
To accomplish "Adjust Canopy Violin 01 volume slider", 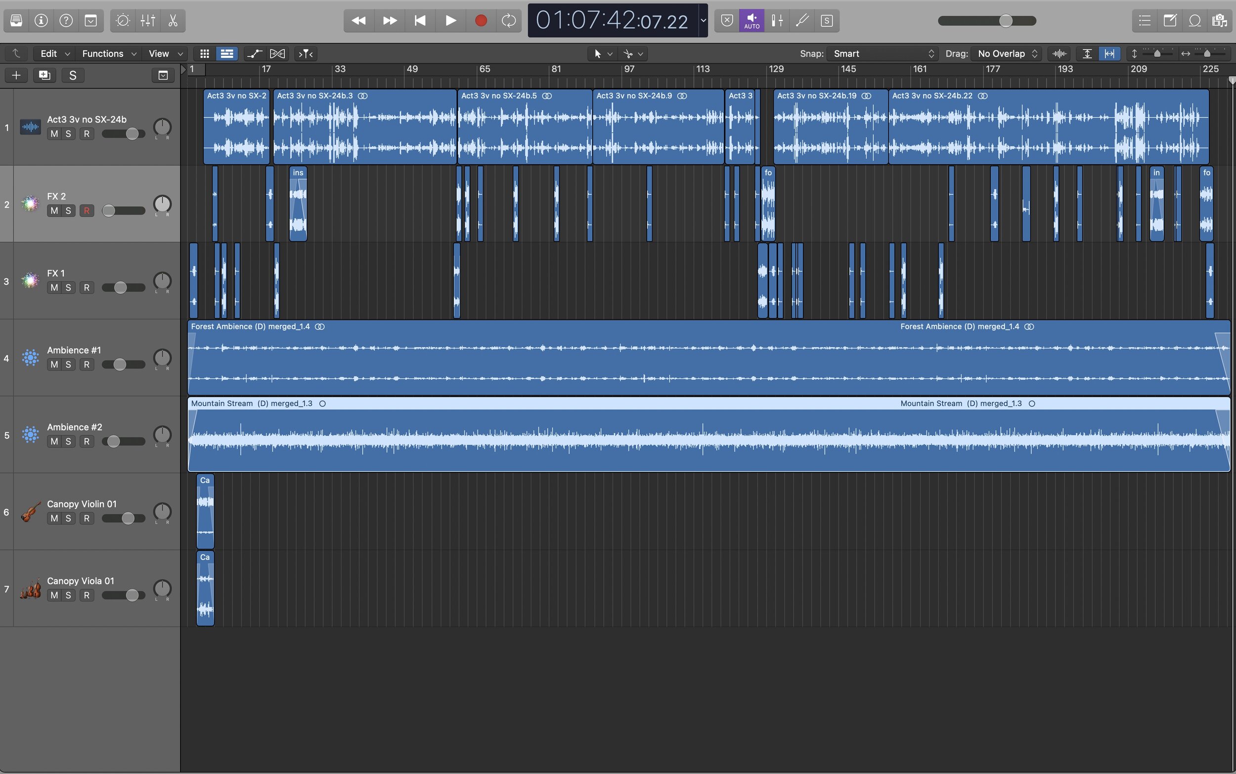I will click(128, 518).
